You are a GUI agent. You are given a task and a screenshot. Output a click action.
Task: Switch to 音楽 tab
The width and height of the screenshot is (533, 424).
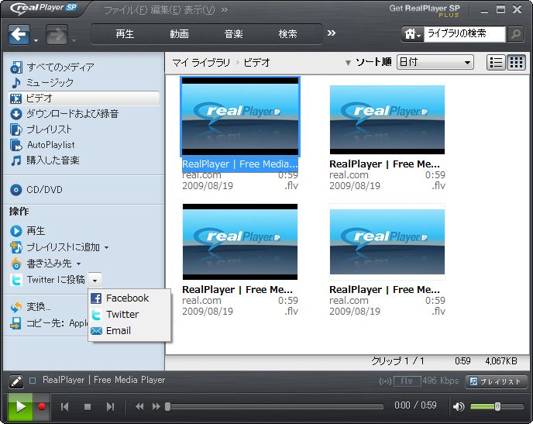[233, 33]
